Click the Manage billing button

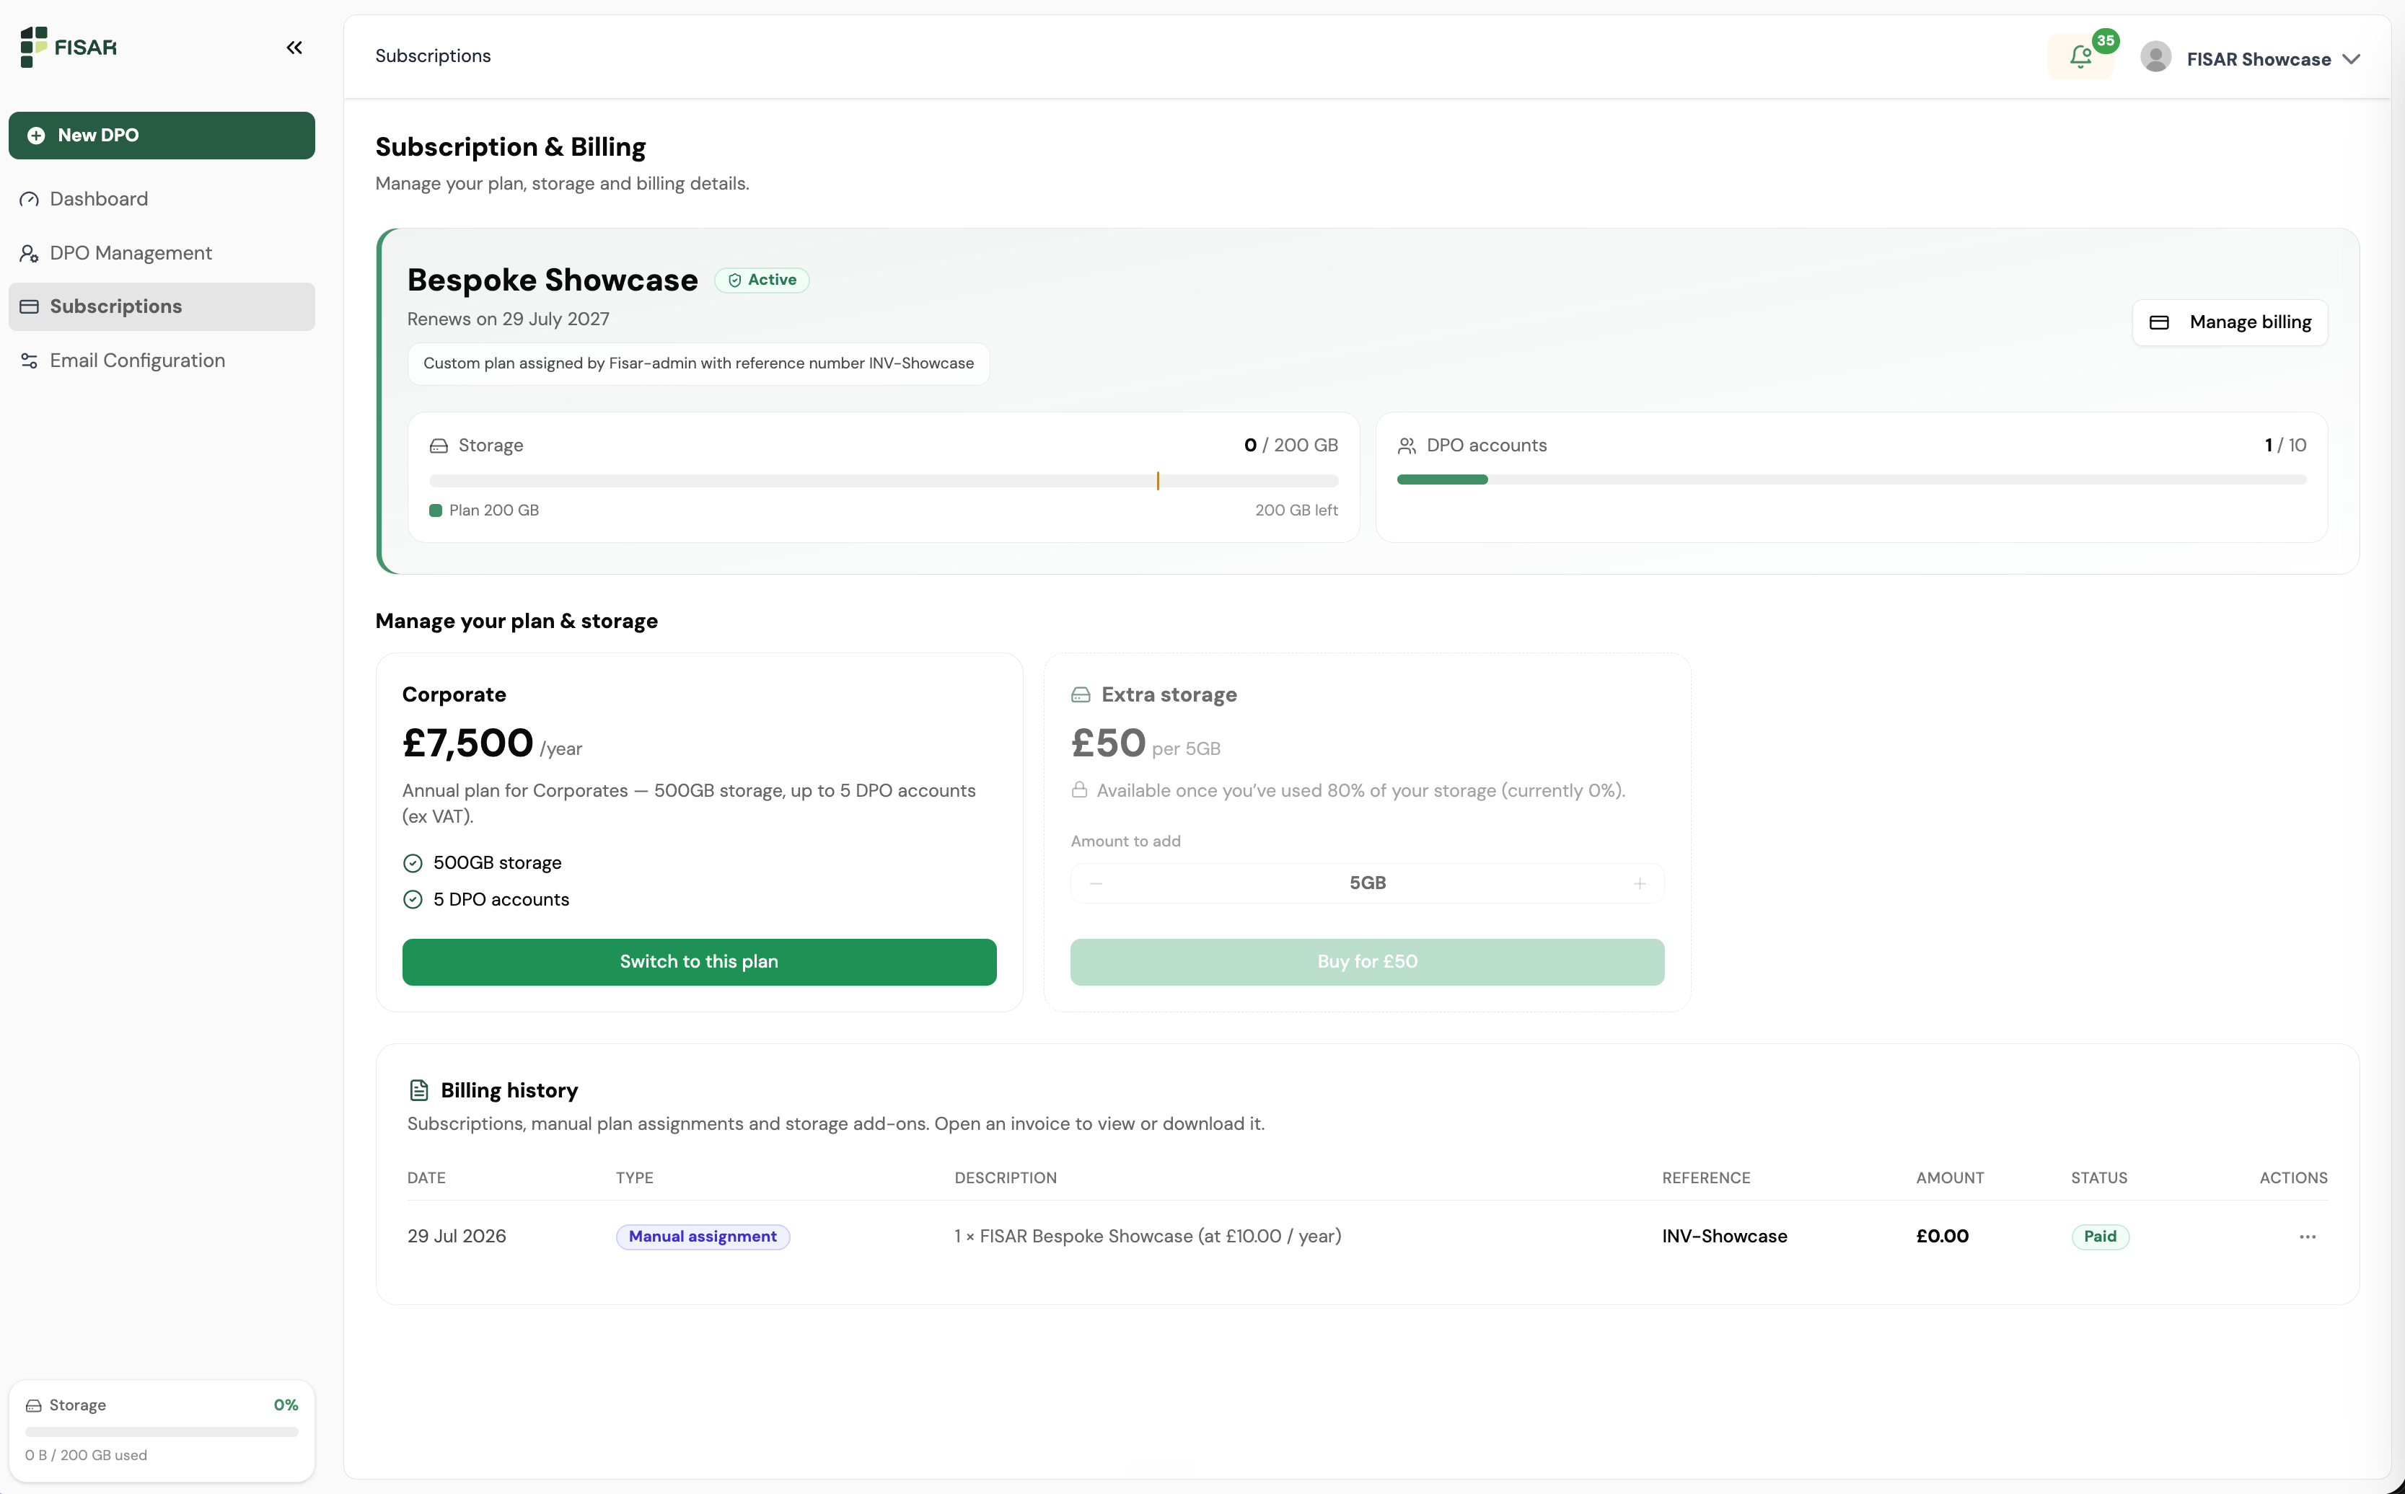(2230, 322)
